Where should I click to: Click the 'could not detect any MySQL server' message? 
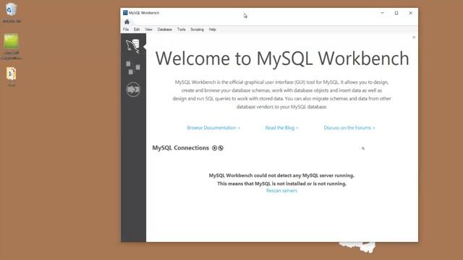(x=281, y=175)
